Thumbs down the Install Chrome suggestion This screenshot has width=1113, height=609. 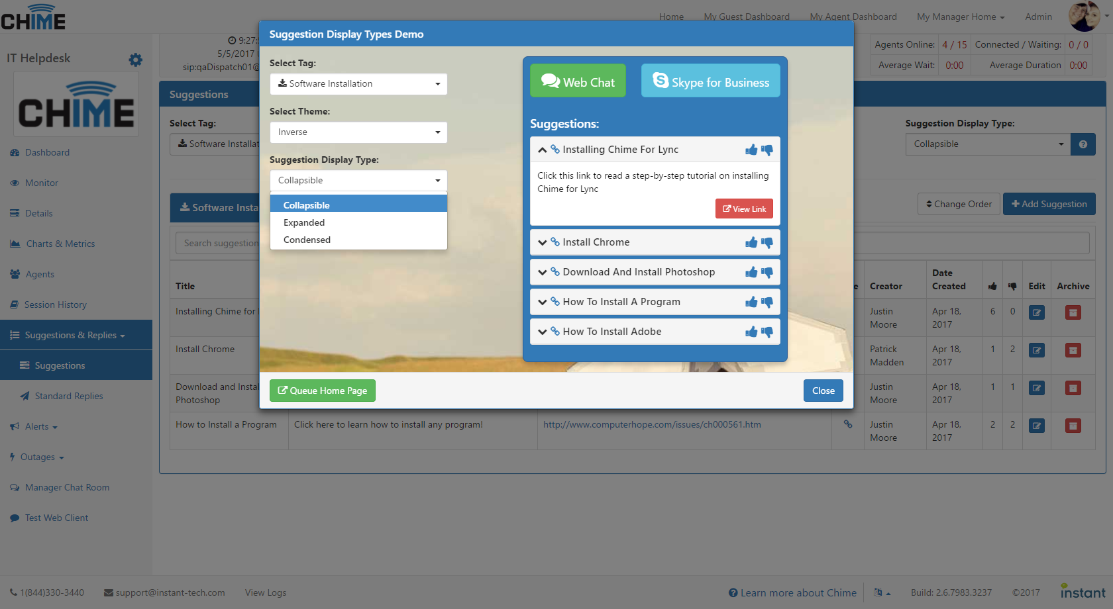(x=767, y=242)
